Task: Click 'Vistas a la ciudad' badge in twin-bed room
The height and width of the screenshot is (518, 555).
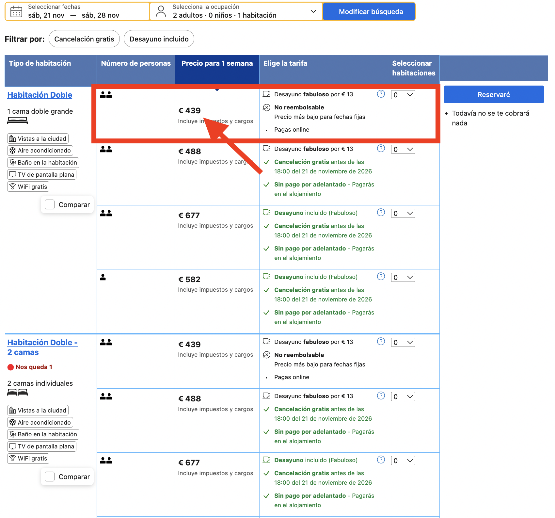Action: tap(38, 410)
